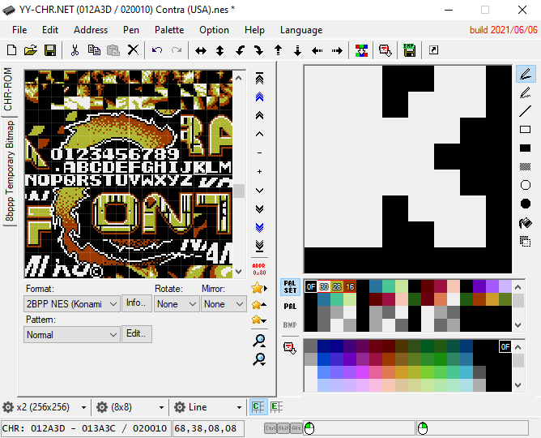Viewport: 541px width, 438px height.
Task: Save bitmap with the BMP disk icon
Action: click(409, 50)
